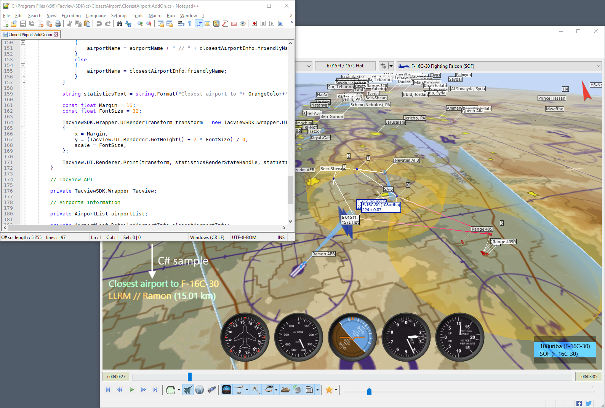Open the dropdown arrow beside the Tacview toolbar icon
The width and height of the screenshot is (605, 408).
point(391,66)
